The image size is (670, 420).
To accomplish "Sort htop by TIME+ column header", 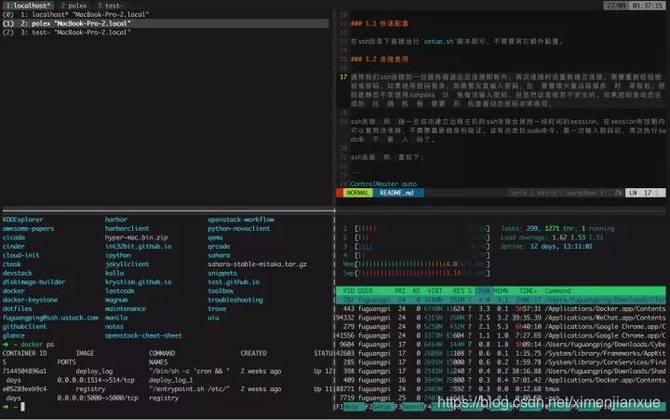I will coord(528,291).
